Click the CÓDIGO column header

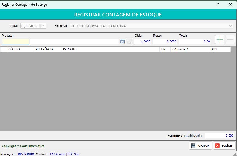coord(20,49)
